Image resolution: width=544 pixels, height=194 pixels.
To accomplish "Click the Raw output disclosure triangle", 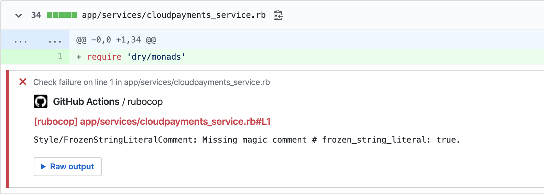I will click(x=43, y=167).
